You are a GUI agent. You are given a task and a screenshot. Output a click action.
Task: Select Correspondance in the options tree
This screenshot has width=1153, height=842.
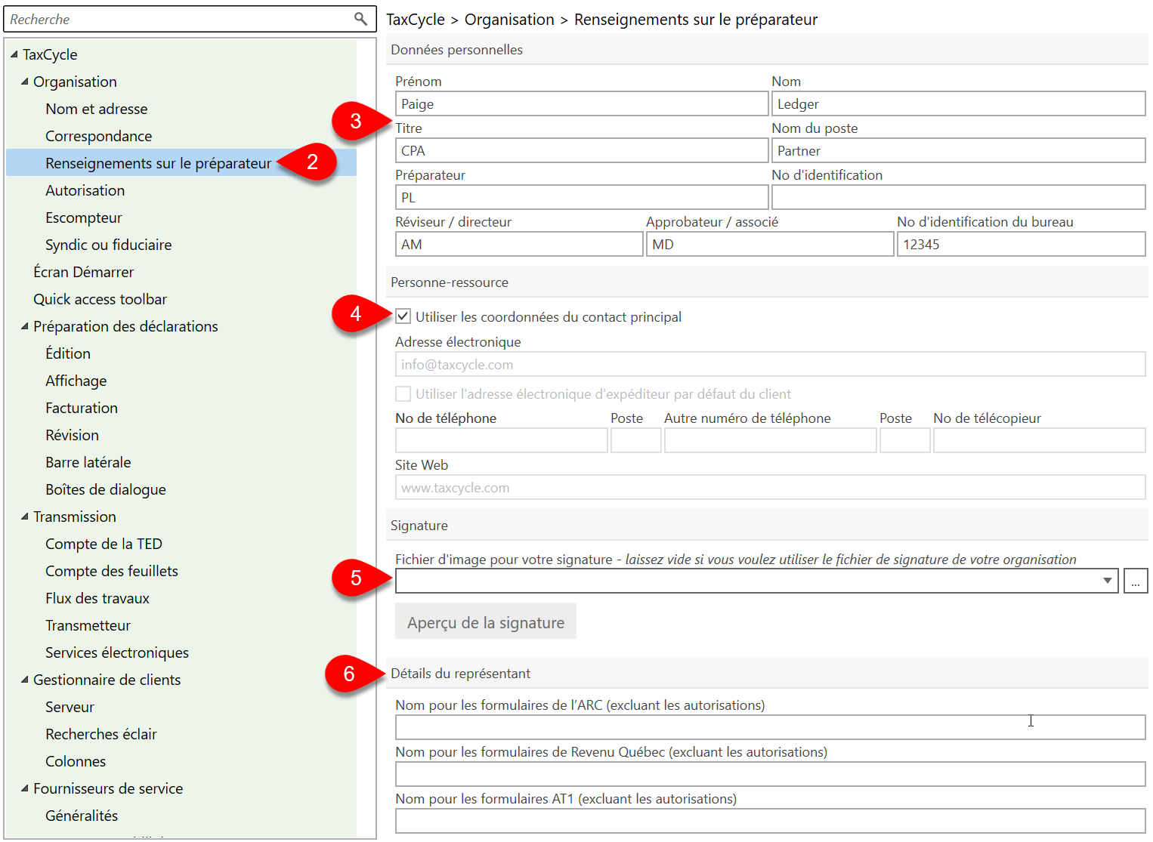(99, 136)
